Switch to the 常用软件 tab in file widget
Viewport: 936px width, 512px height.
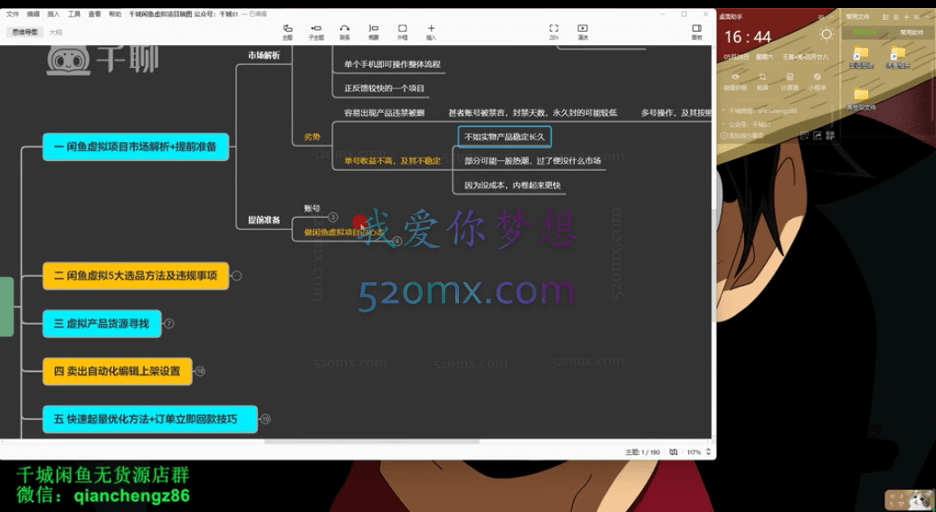[912, 33]
